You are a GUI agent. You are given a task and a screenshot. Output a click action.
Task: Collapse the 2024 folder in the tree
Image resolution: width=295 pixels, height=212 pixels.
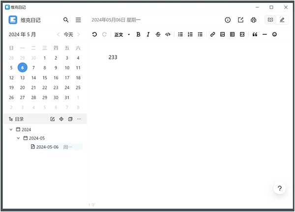coord(11,130)
